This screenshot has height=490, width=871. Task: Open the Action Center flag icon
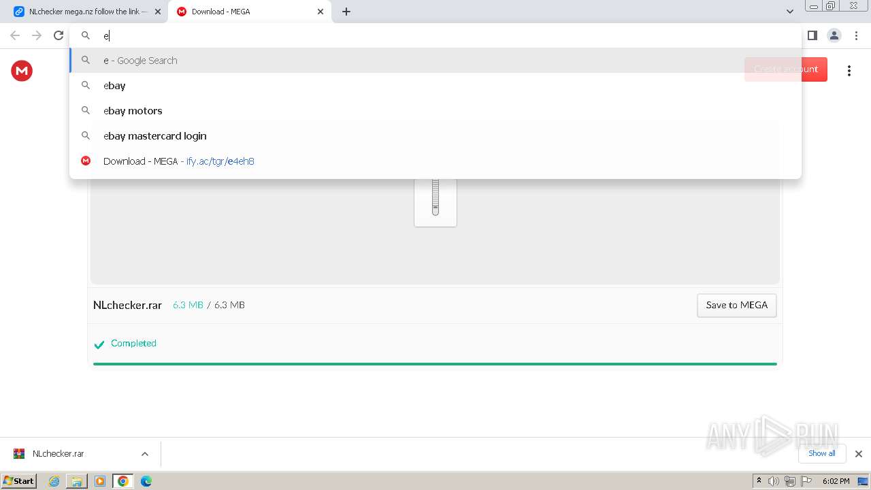[806, 481]
